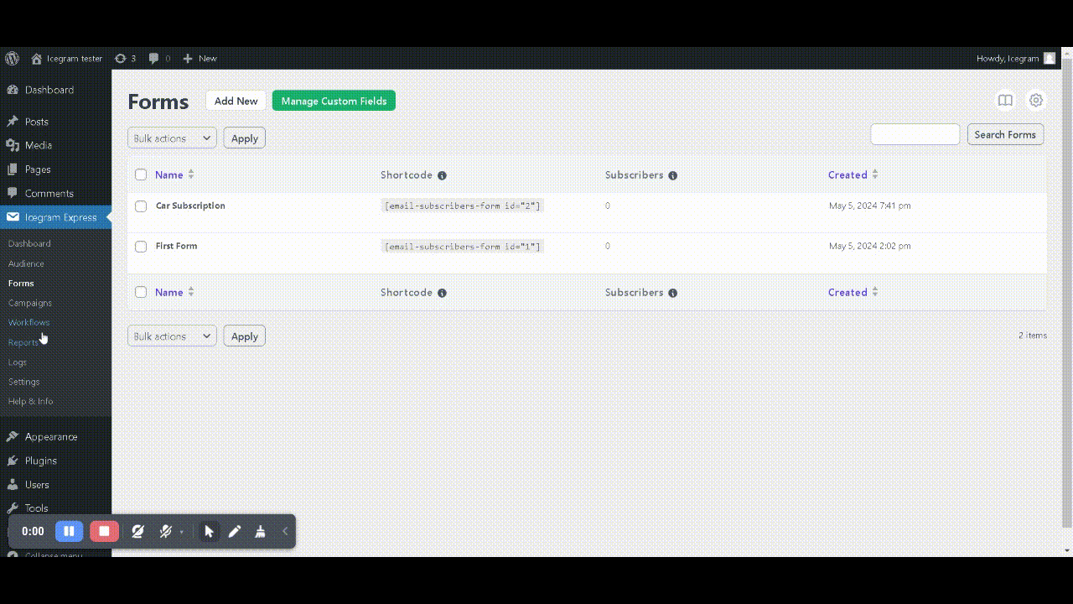Click the WordPress logo in admin bar
The image size is (1073, 604).
point(12,59)
